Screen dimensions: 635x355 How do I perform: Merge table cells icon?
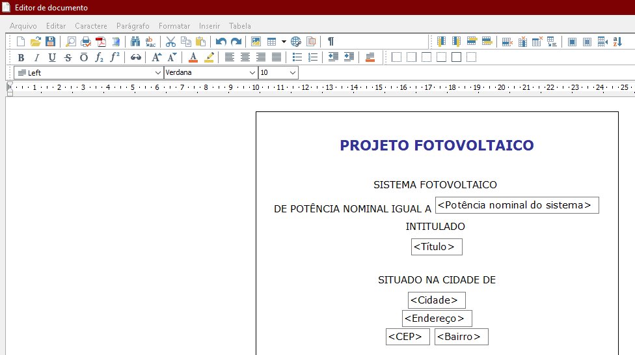click(x=572, y=41)
